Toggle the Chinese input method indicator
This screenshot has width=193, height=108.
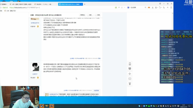(175, 106)
